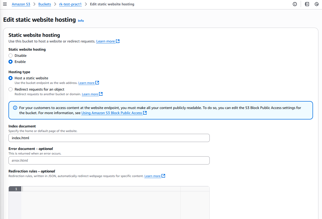Viewport: 322px width, 219px height.
Task: Choose Host a static website hosting type
Action: 11,78
